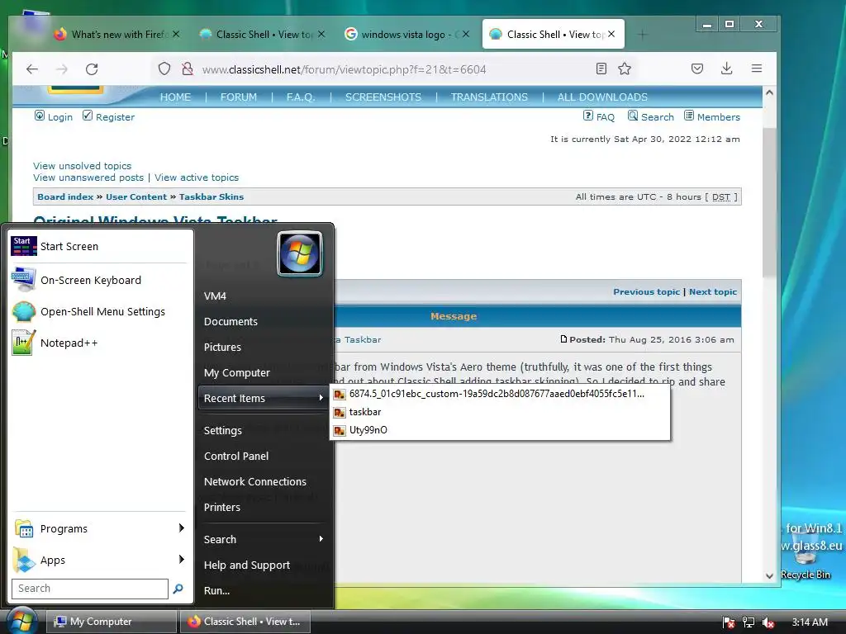Open Documents from the start menu
The width and height of the screenshot is (846, 634).
pyautogui.click(x=264, y=321)
